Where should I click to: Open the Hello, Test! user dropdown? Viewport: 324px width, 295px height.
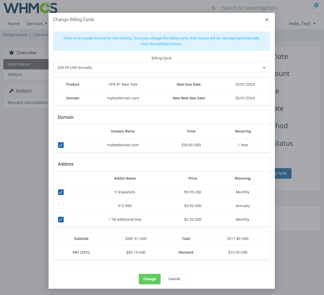click(302, 24)
